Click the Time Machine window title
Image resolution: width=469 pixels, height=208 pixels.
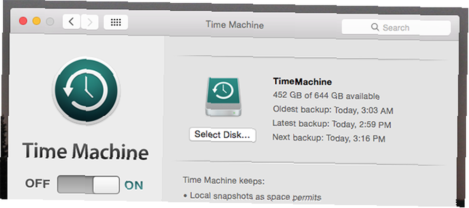pos(235,25)
